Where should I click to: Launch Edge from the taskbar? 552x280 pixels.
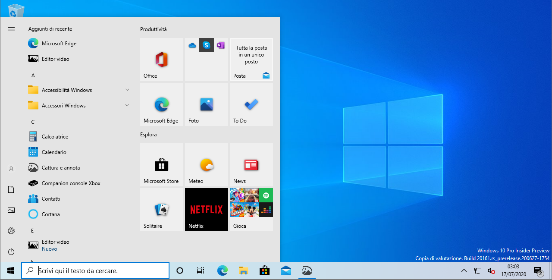click(223, 271)
